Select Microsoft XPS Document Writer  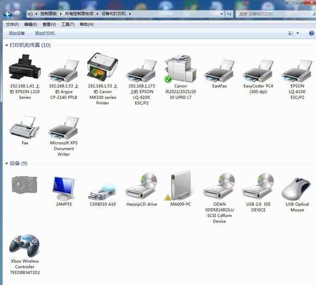(64, 137)
